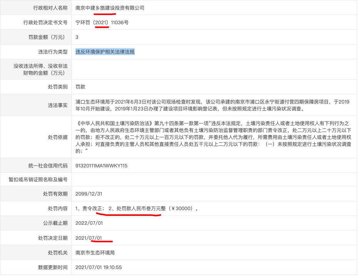Select the label 处罚机关
The width and height of the screenshot is (358, 276).
(x=58, y=253)
